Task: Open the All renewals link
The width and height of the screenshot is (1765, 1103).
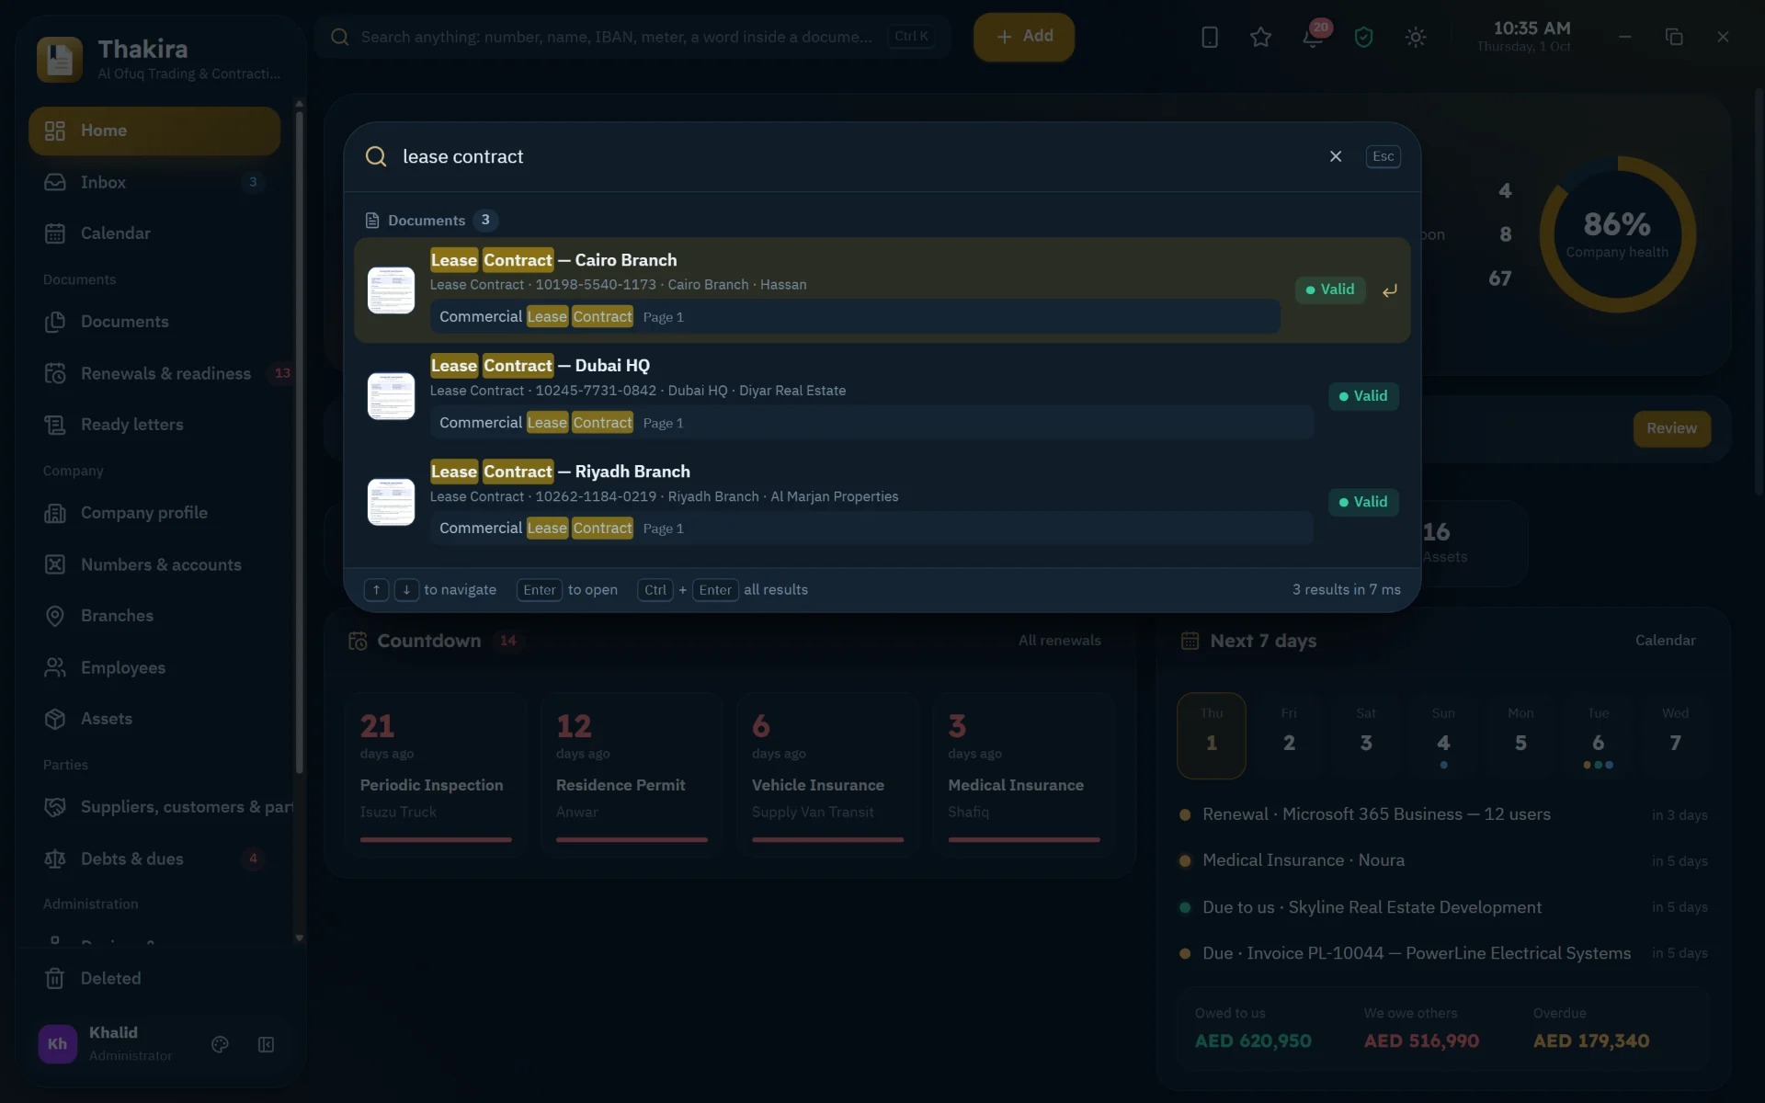Action: pos(1059,641)
